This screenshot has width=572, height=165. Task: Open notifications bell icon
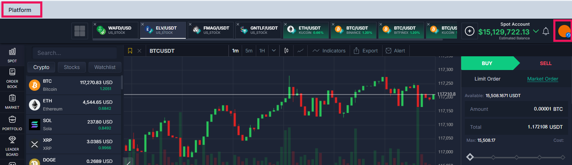[546, 31]
